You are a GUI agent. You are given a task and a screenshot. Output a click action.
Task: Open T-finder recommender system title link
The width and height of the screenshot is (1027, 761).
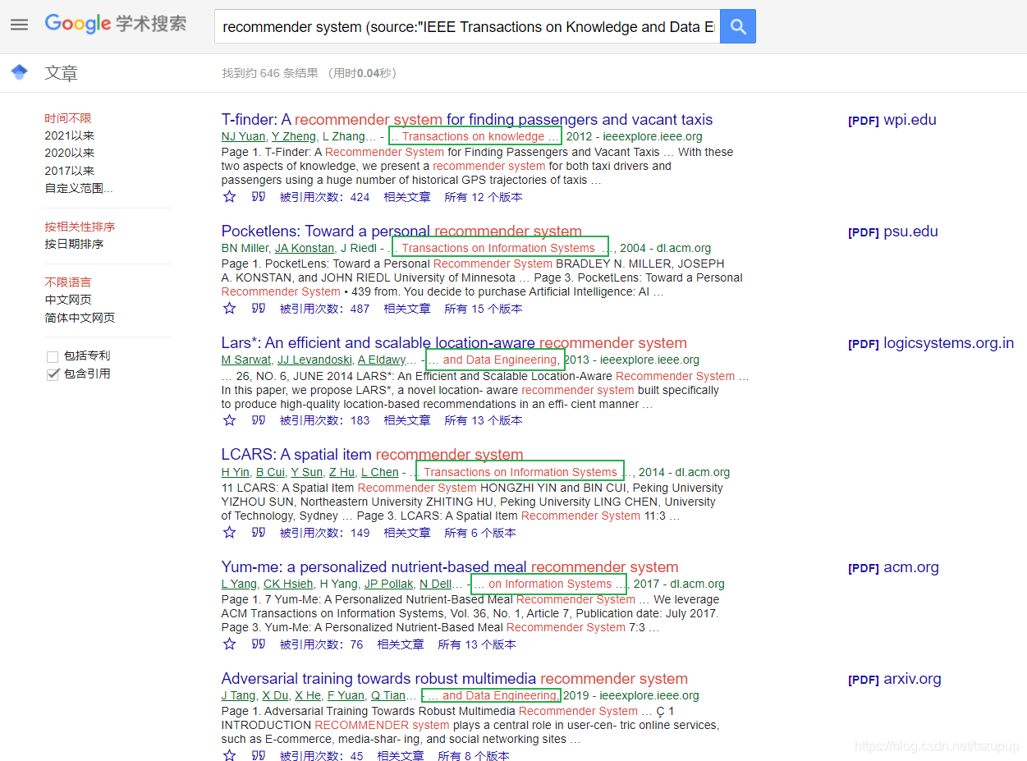(467, 119)
